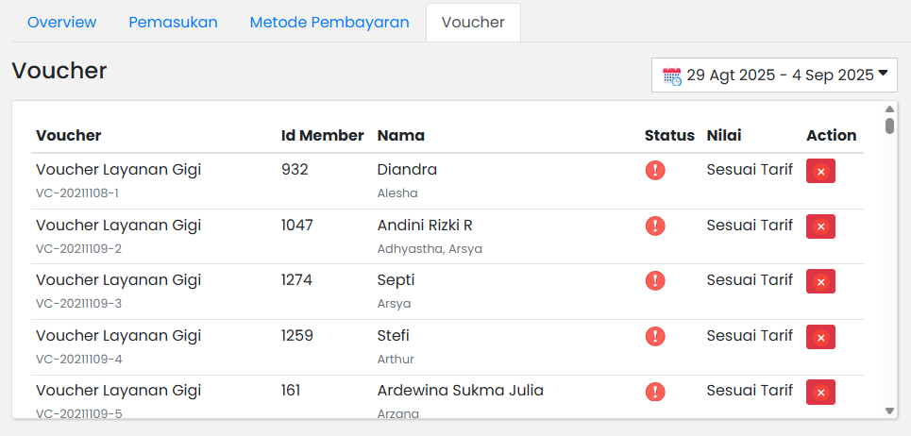Viewport: 911px width, 436px height.
Task: Click the Nama column header
Action: click(400, 135)
